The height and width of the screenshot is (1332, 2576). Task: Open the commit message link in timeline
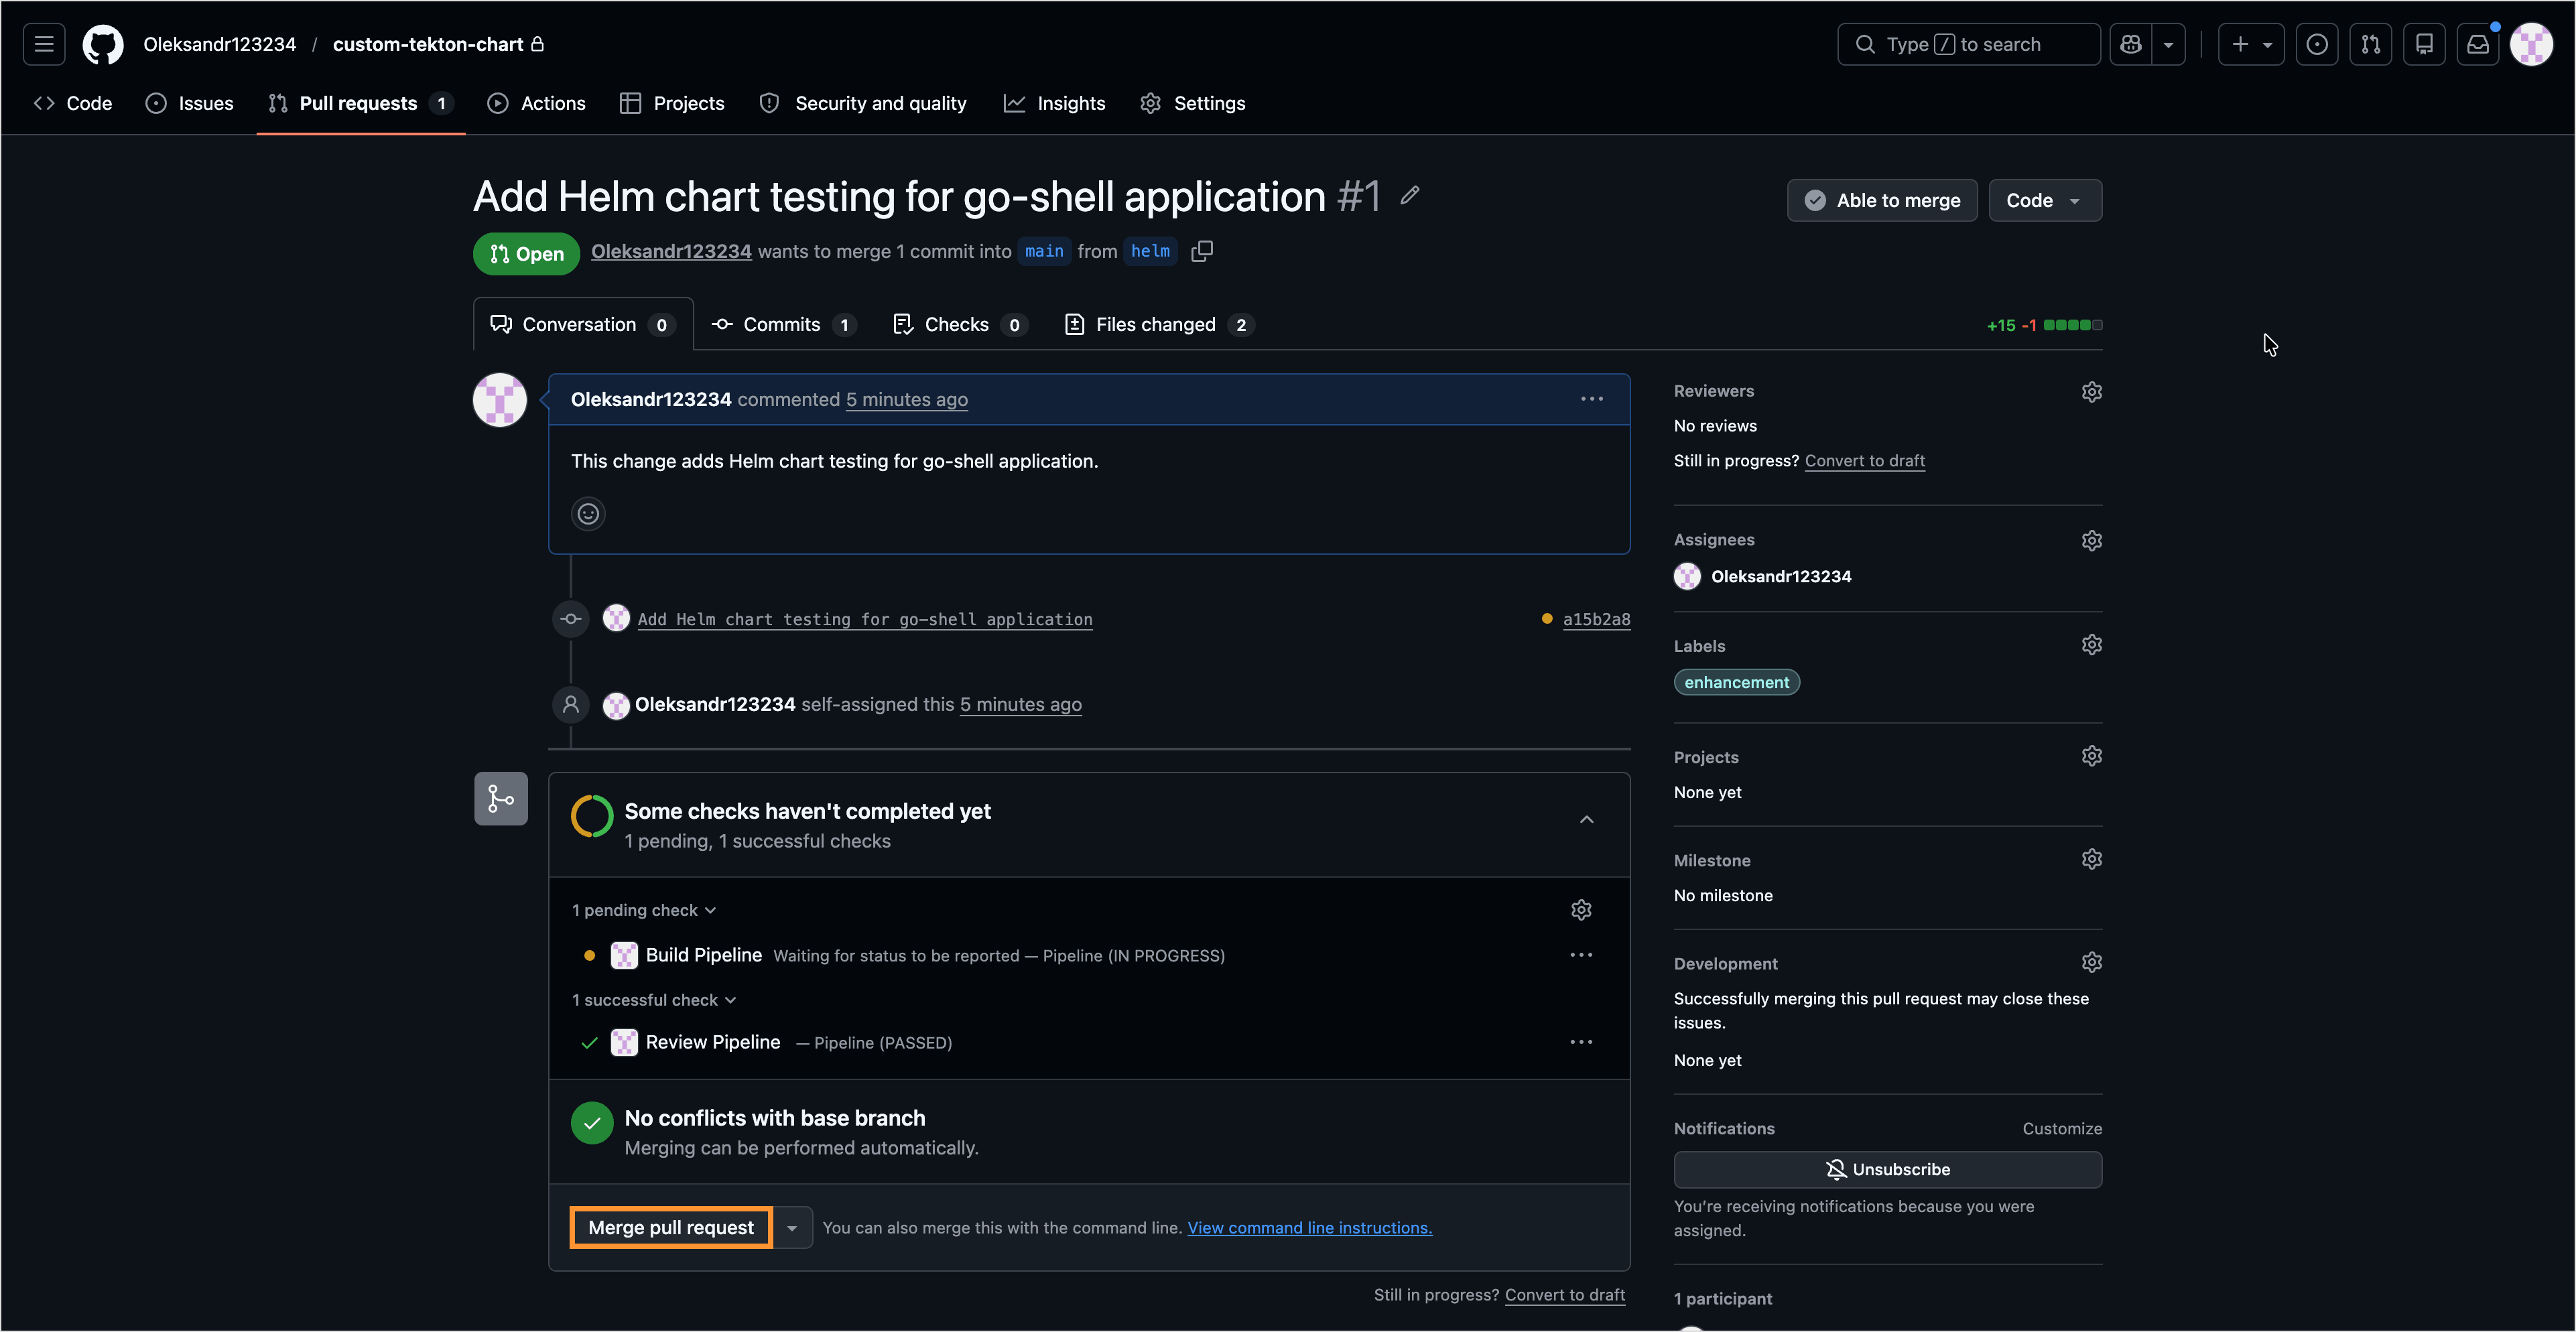(x=865, y=619)
